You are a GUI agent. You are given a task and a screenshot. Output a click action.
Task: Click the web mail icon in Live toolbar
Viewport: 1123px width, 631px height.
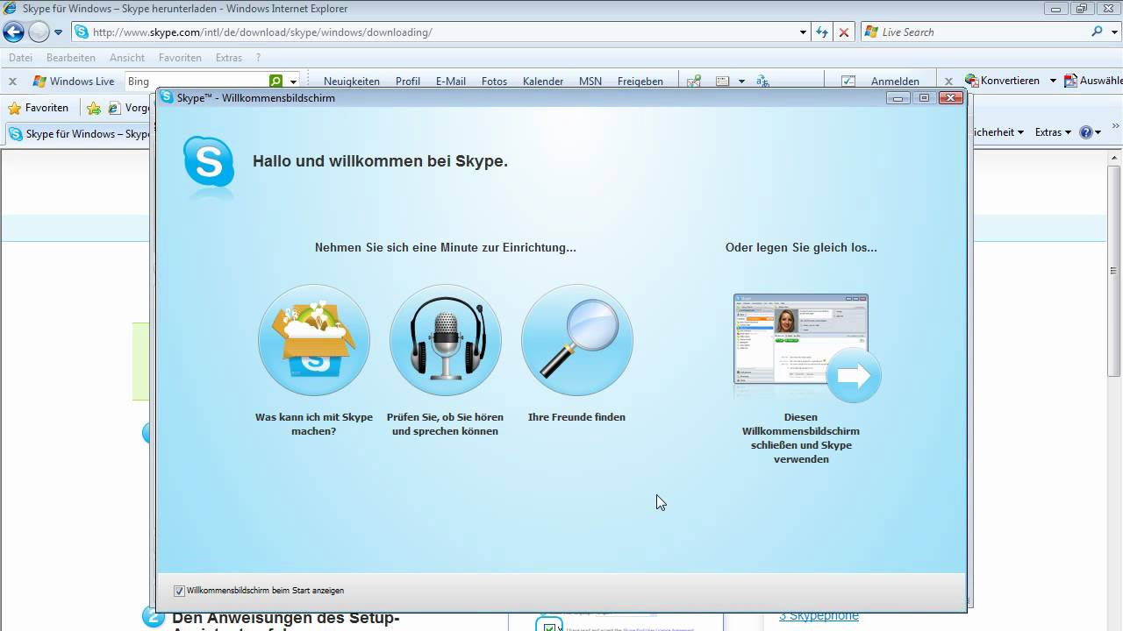[723, 81]
